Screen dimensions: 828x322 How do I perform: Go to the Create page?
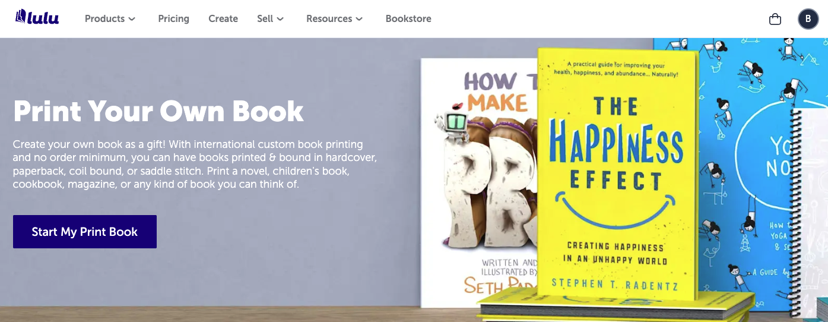(x=223, y=18)
